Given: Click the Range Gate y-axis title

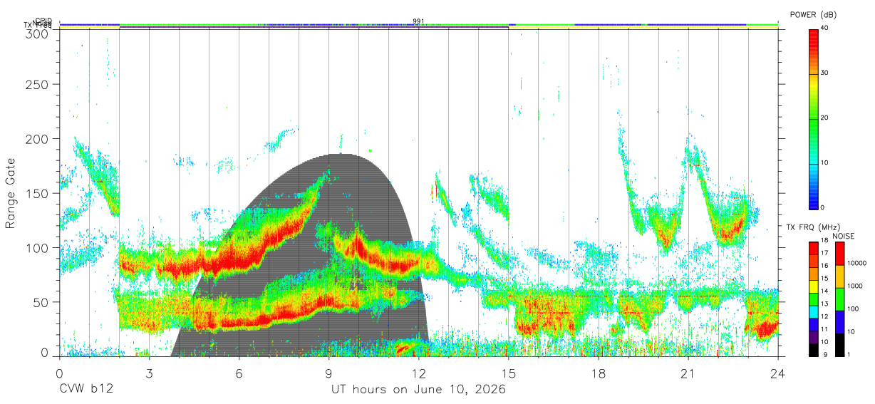Looking at the screenshot, I should point(11,193).
